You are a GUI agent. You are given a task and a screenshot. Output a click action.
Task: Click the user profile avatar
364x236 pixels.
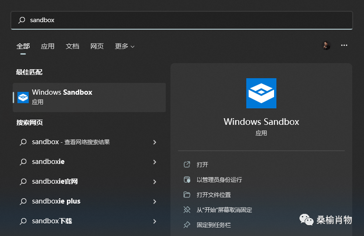click(326, 46)
